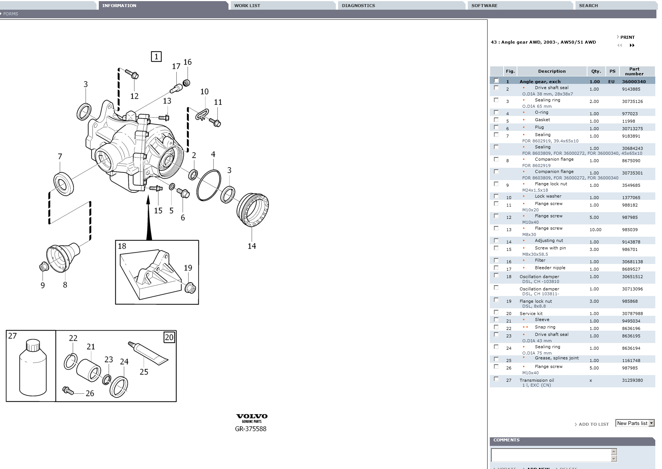Click inside the comments text field

551,455
